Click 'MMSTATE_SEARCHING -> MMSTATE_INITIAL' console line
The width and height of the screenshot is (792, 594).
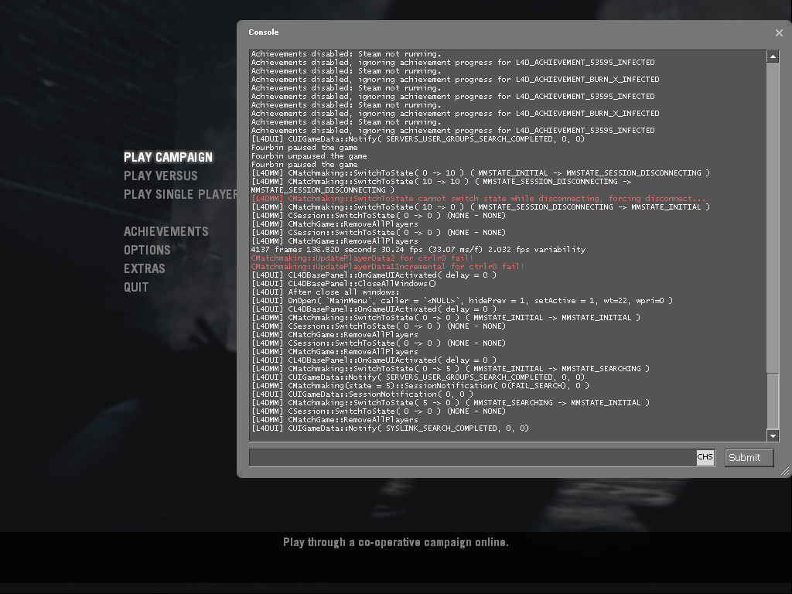[450, 403]
